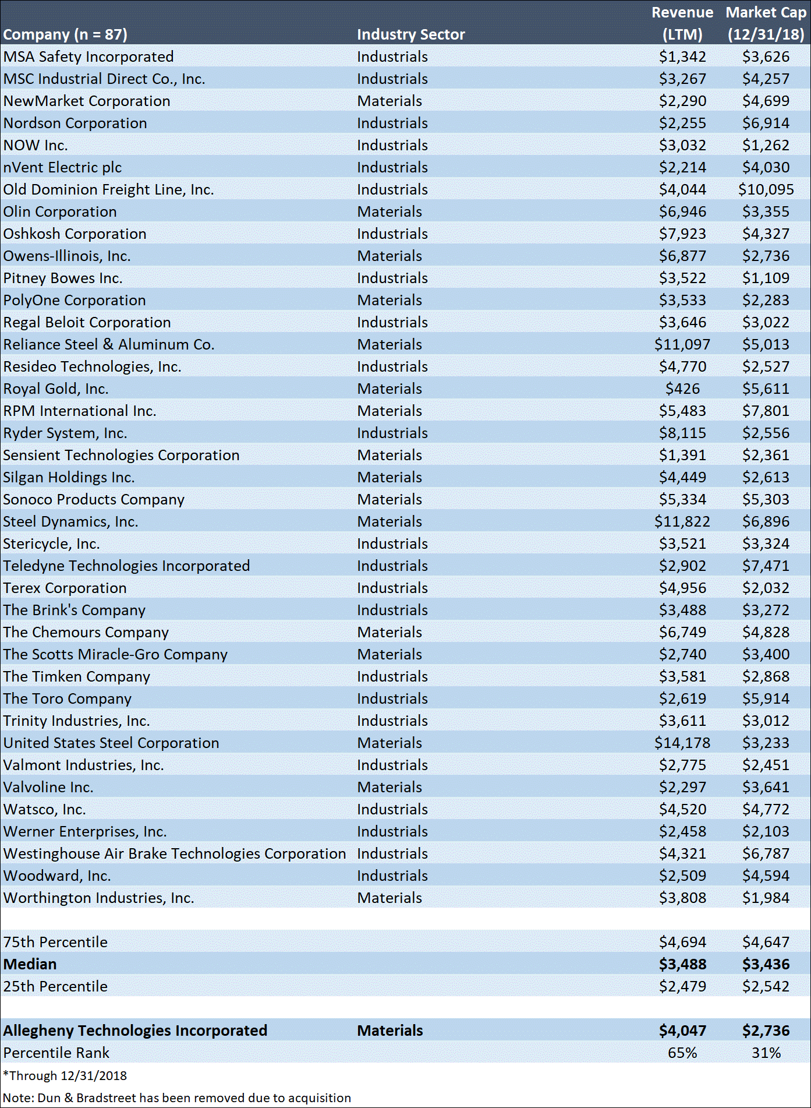Click 'Allegheny Technologies Incorporated' row name
This screenshot has height=1108, width=811.
(135, 1031)
